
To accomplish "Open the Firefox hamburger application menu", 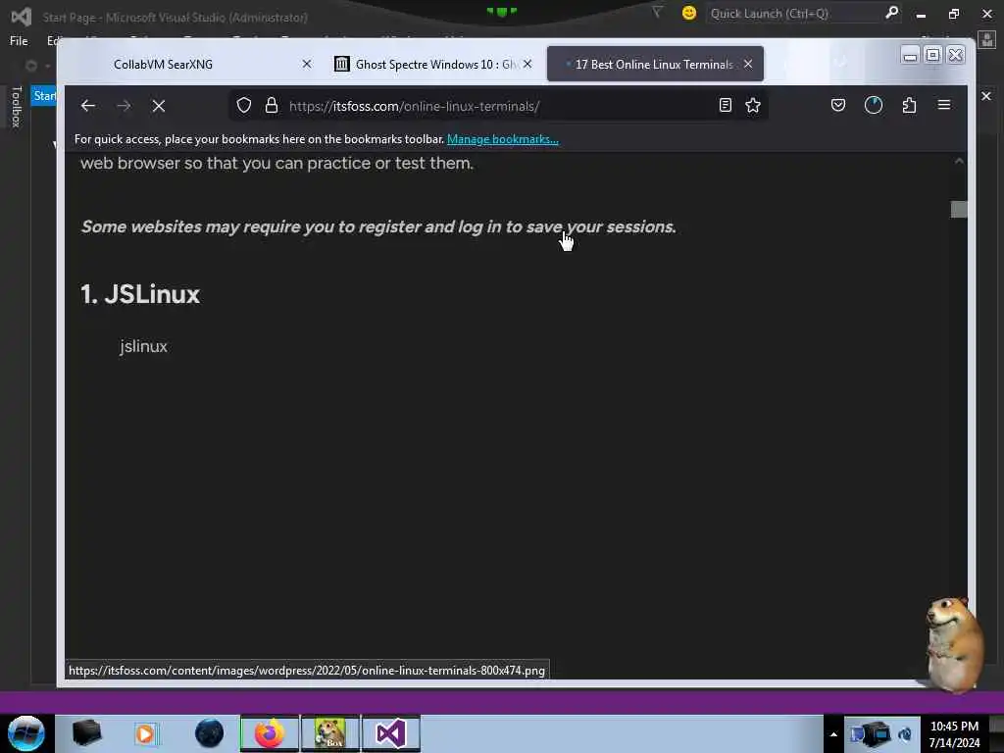I will click(x=944, y=105).
